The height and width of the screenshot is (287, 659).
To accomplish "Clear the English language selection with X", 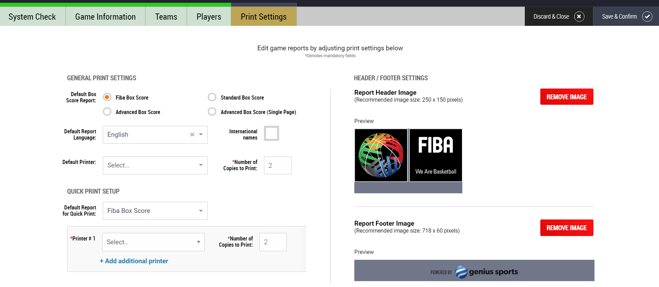I will [x=192, y=135].
